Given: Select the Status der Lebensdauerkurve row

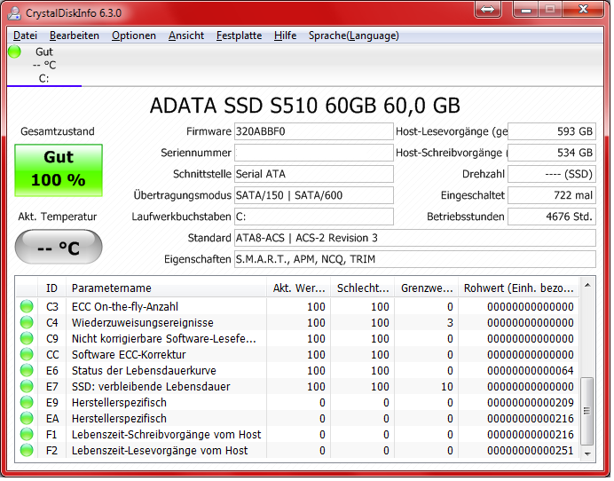Looking at the screenshot, I should 297,371.
